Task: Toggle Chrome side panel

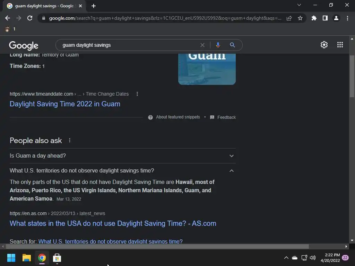Action: point(325,18)
